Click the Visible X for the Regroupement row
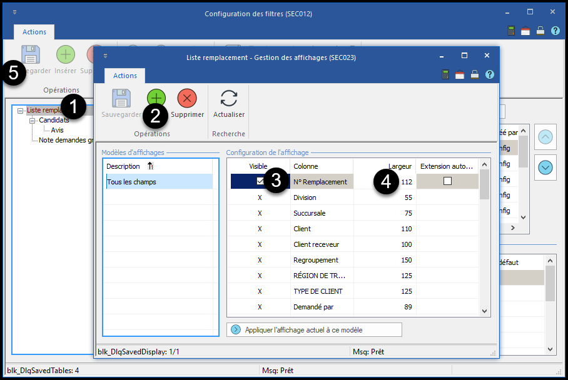The width and height of the screenshot is (568, 380). [260, 260]
